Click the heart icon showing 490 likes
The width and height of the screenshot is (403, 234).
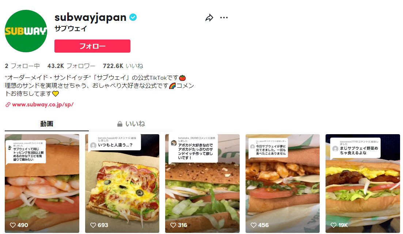(12, 225)
